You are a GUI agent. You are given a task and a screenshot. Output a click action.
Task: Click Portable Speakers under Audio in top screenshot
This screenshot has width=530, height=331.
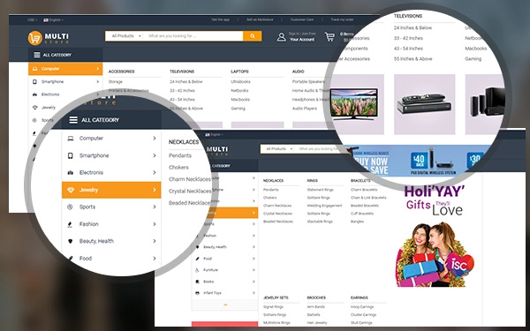click(x=308, y=82)
